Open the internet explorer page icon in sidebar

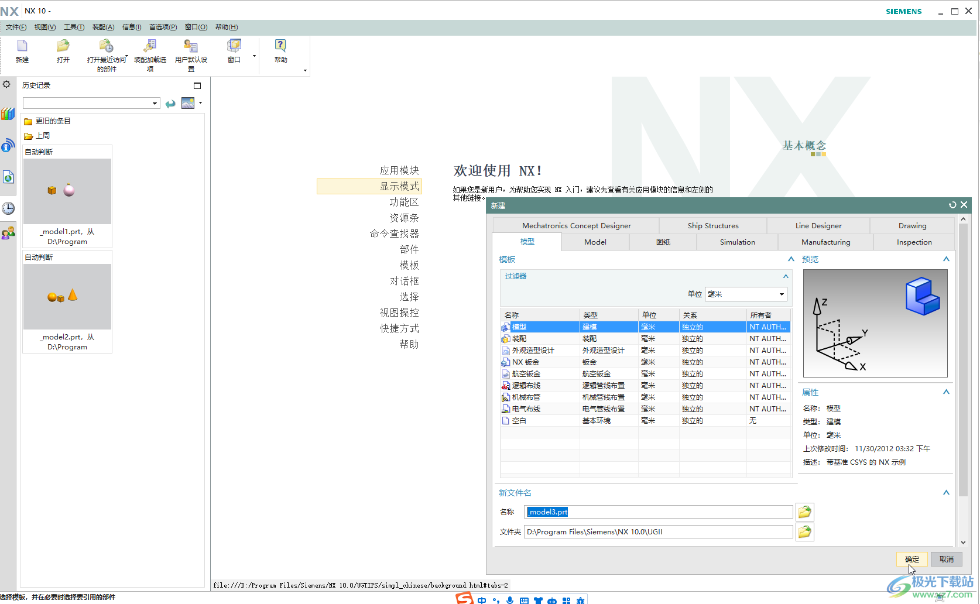[x=8, y=177]
